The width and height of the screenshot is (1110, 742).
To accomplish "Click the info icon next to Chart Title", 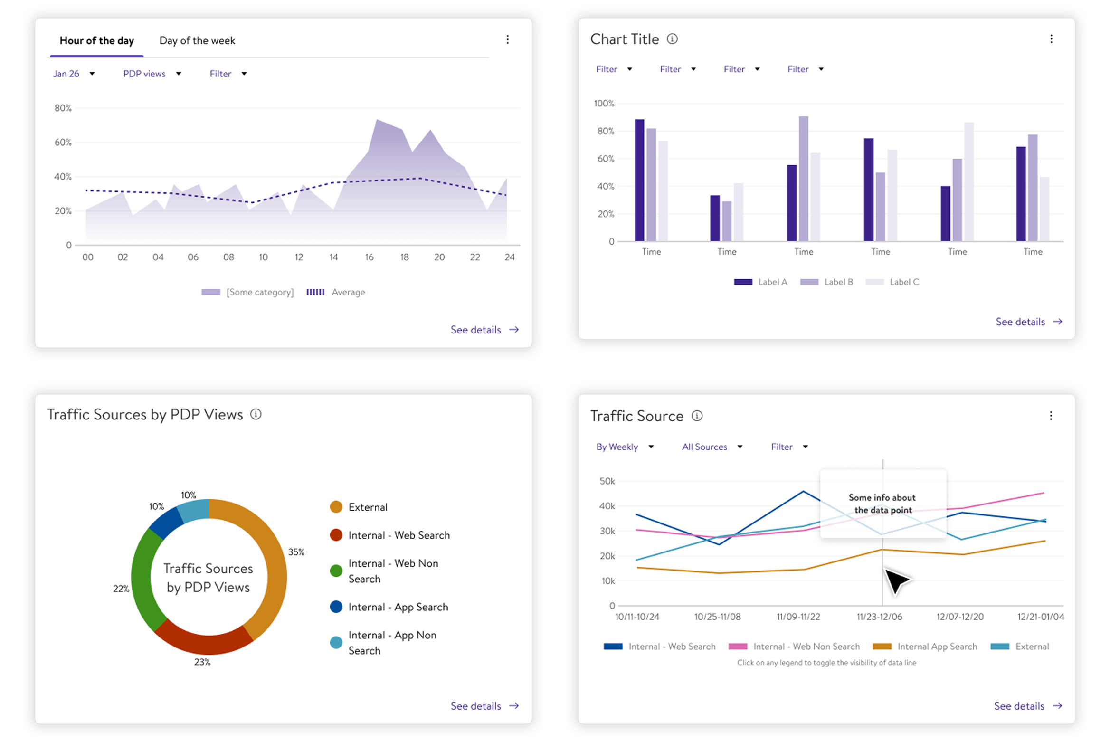I will pos(673,39).
